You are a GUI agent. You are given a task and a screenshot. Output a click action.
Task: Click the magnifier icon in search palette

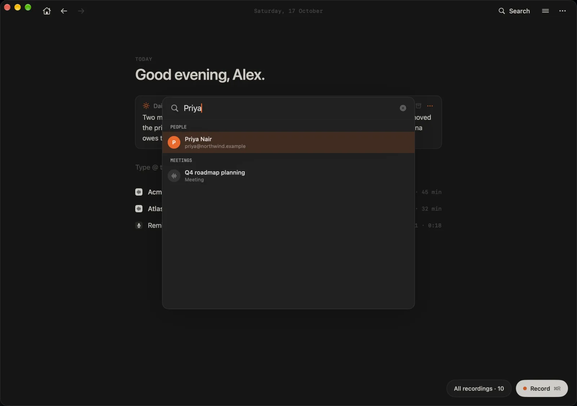(175, 108)
